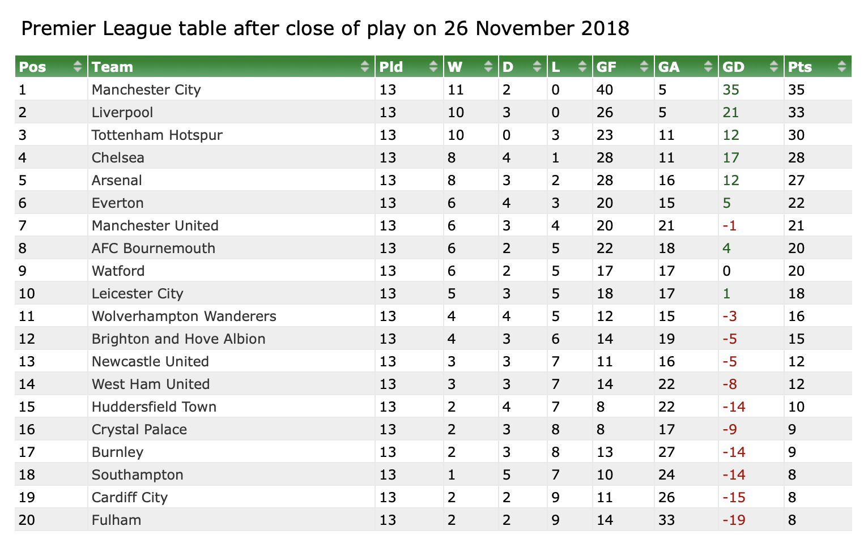This screenshot has height=556, width=868.
Task: Sort by draws using D column arrows
Action: [538, 67]
